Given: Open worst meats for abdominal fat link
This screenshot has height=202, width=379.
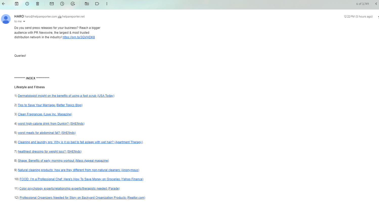Looking at the screenshot, I should (47, 133).
